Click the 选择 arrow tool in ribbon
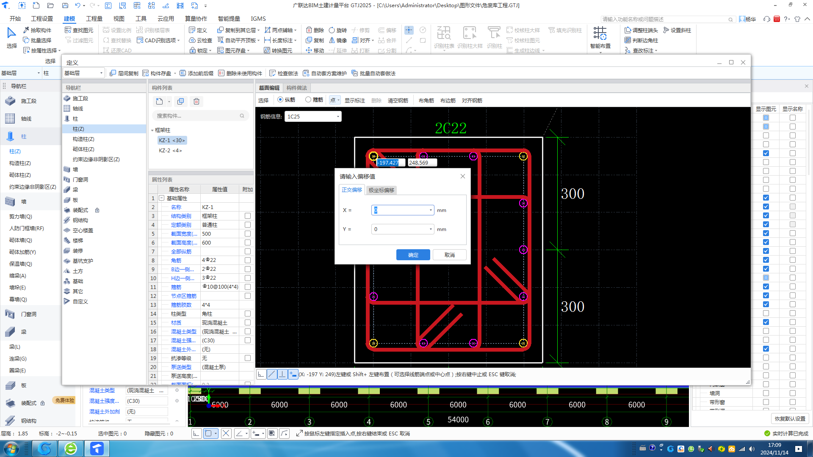Viewport: 813px width, 457px height. click(12, 37)
